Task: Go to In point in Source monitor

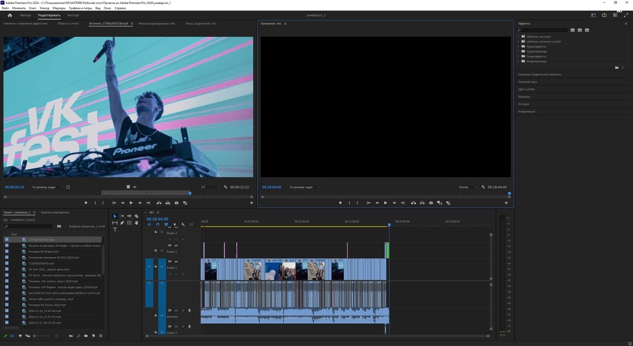Action: [114, 203]
